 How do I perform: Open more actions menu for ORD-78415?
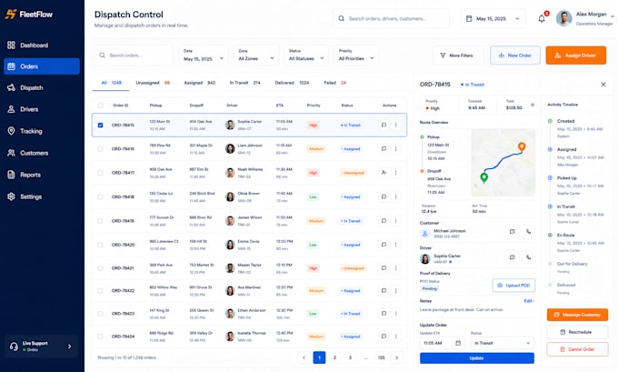click(x=395, y=125)
